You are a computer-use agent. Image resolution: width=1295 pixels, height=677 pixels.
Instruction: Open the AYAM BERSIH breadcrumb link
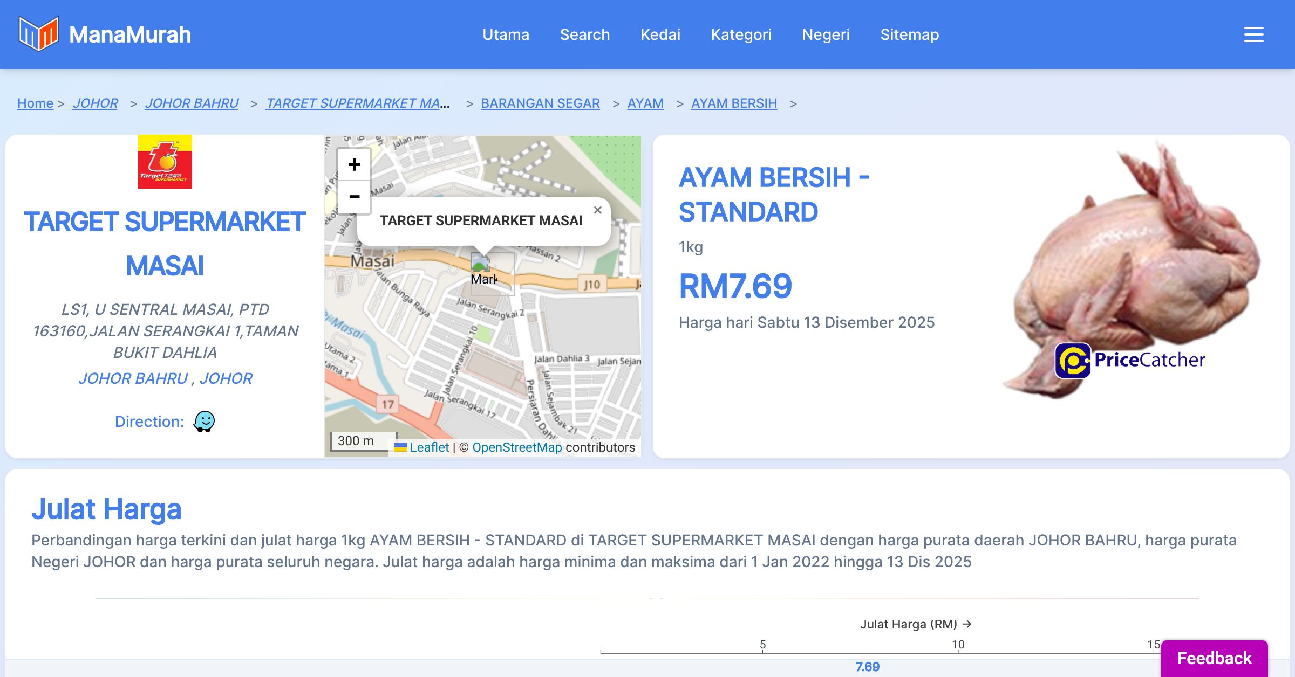(x=734, y=103)
